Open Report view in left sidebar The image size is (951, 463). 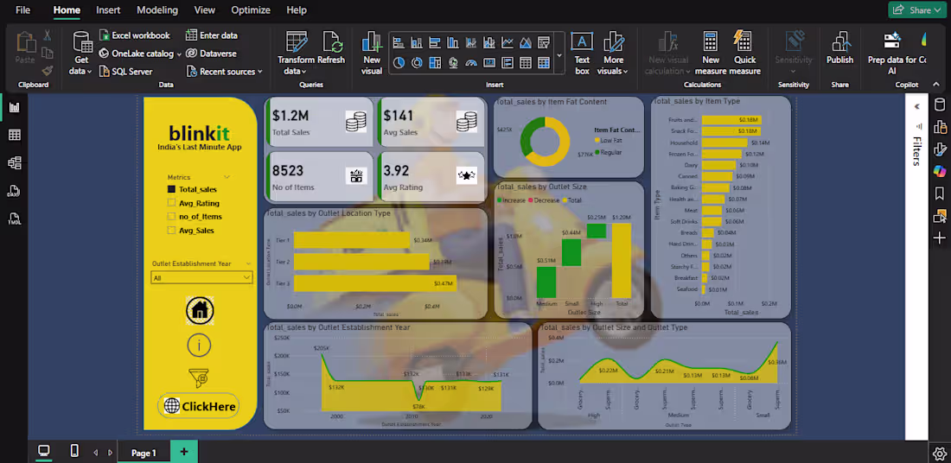tap(14, 107)
